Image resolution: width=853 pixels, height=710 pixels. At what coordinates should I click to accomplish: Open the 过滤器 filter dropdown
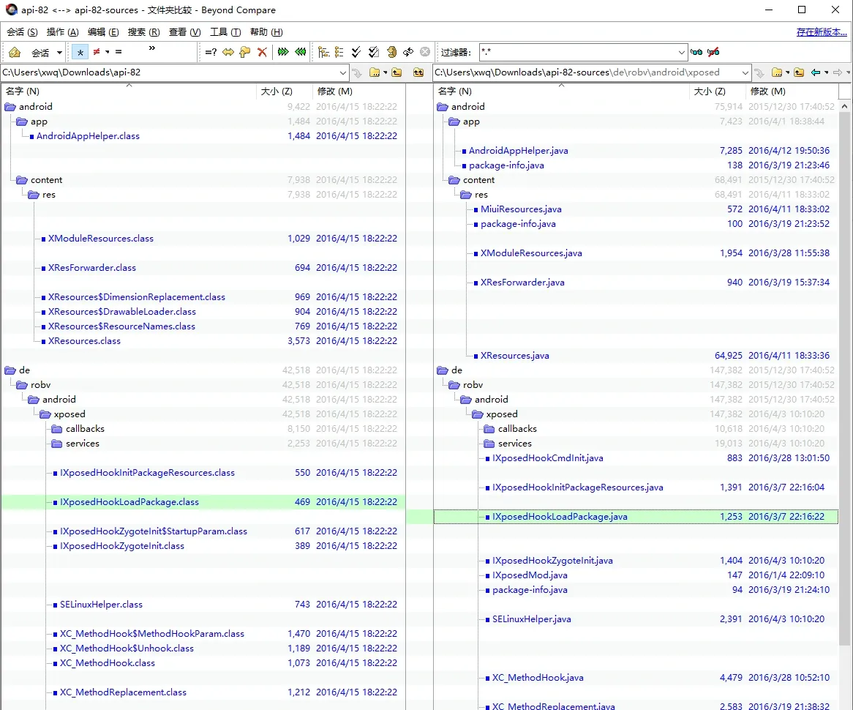(x=681, y=52)
